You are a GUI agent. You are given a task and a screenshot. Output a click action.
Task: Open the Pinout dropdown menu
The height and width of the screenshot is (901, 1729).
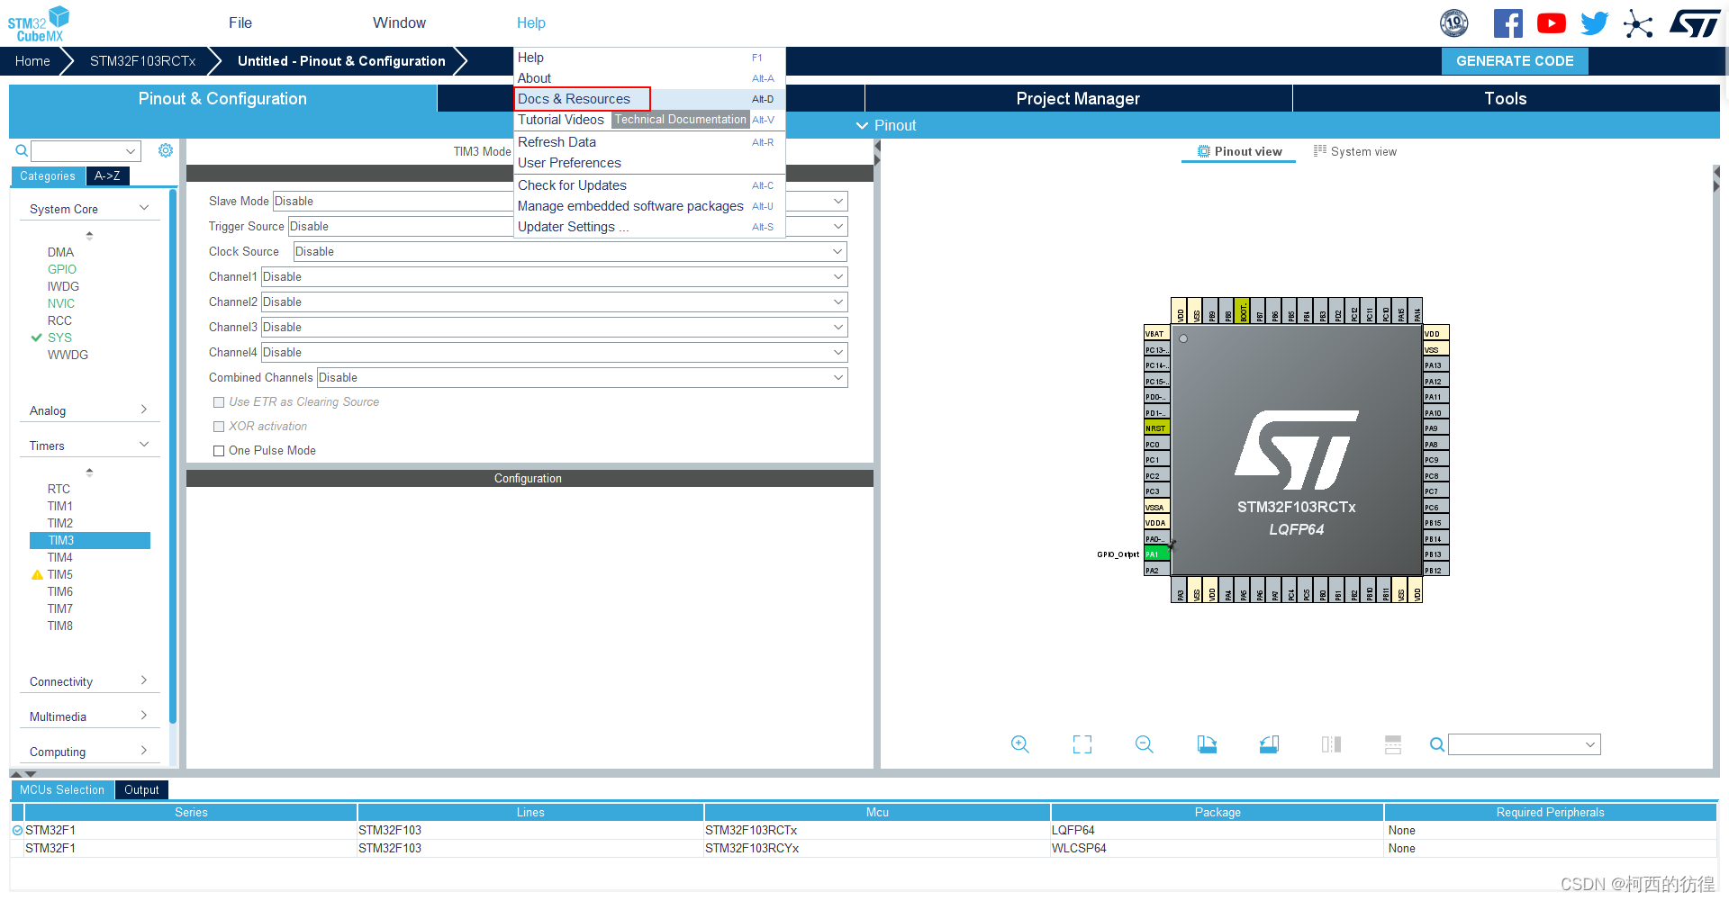click(886, 125)
